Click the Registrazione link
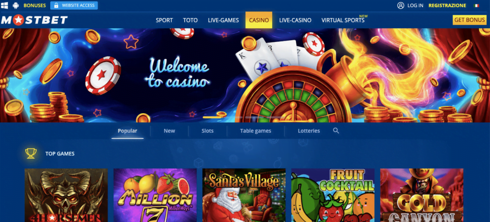 pyautogui.click(x=447, y=5)
